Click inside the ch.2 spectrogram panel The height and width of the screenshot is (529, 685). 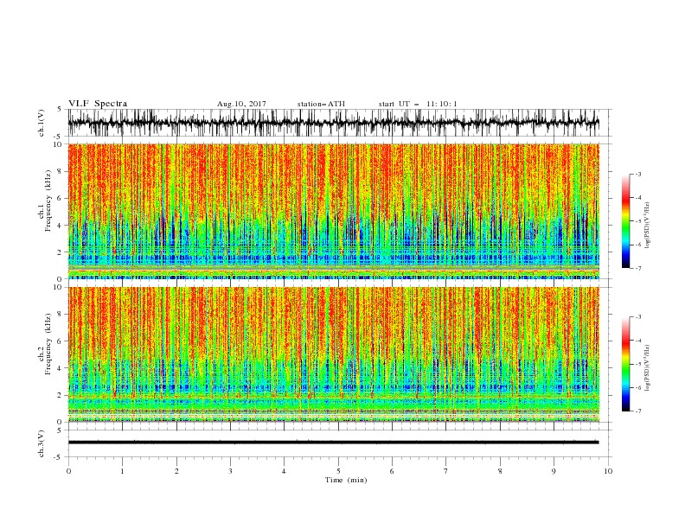333,354
